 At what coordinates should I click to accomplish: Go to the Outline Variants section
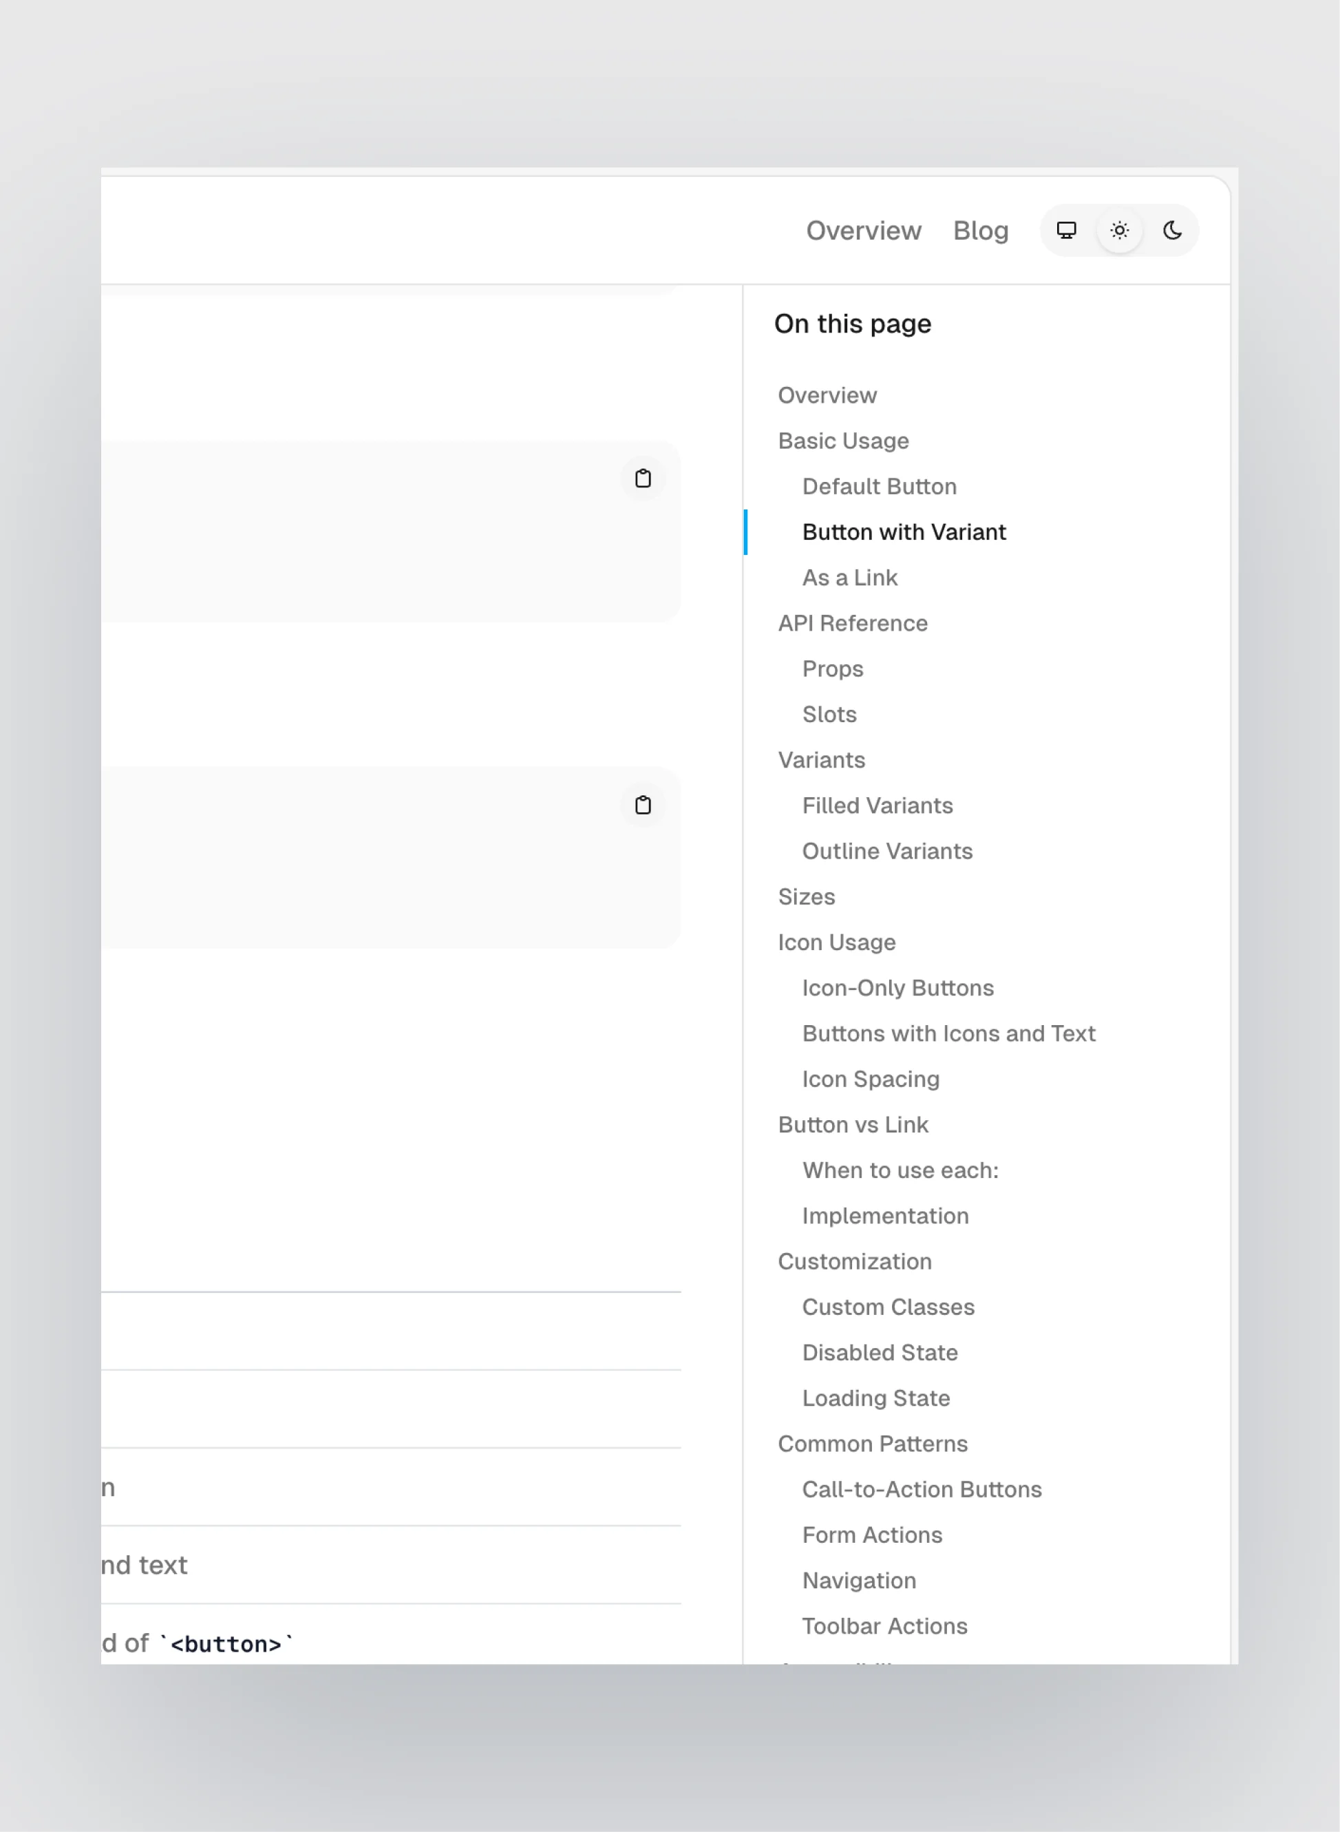pyautogui.click(x=887, y=851)
